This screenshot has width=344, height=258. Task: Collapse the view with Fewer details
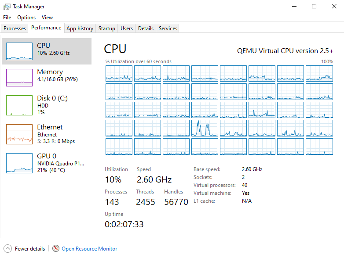(30, 249)
